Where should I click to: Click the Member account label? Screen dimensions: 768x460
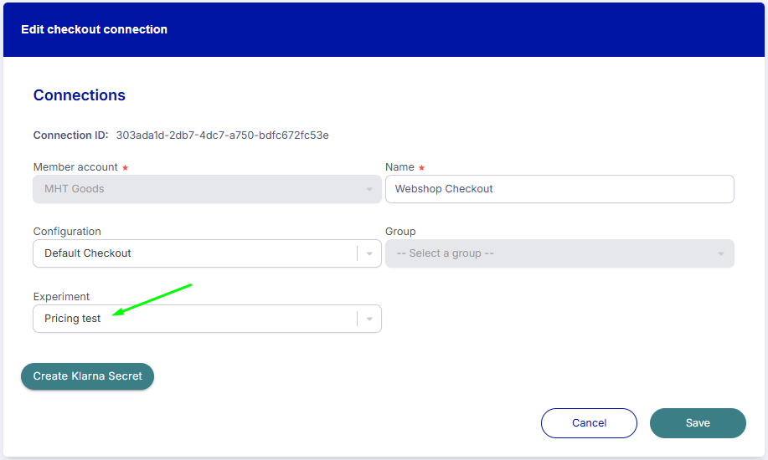pos(75,167)
